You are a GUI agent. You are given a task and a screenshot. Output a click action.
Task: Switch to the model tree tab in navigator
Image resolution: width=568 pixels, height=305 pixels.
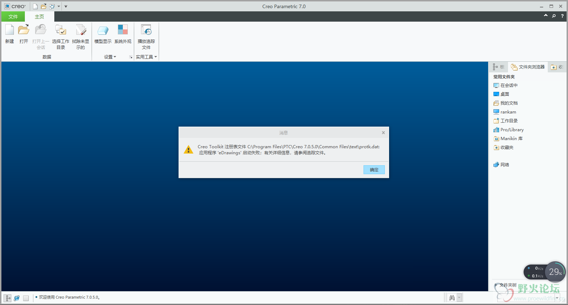click(x=498, y=67)
